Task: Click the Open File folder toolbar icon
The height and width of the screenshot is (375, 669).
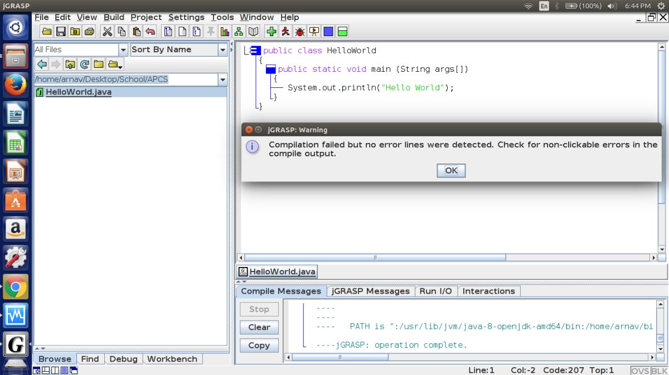Action: coord(47,31)
